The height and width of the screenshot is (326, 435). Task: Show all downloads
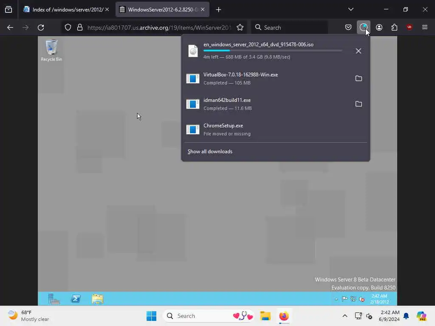210,152
